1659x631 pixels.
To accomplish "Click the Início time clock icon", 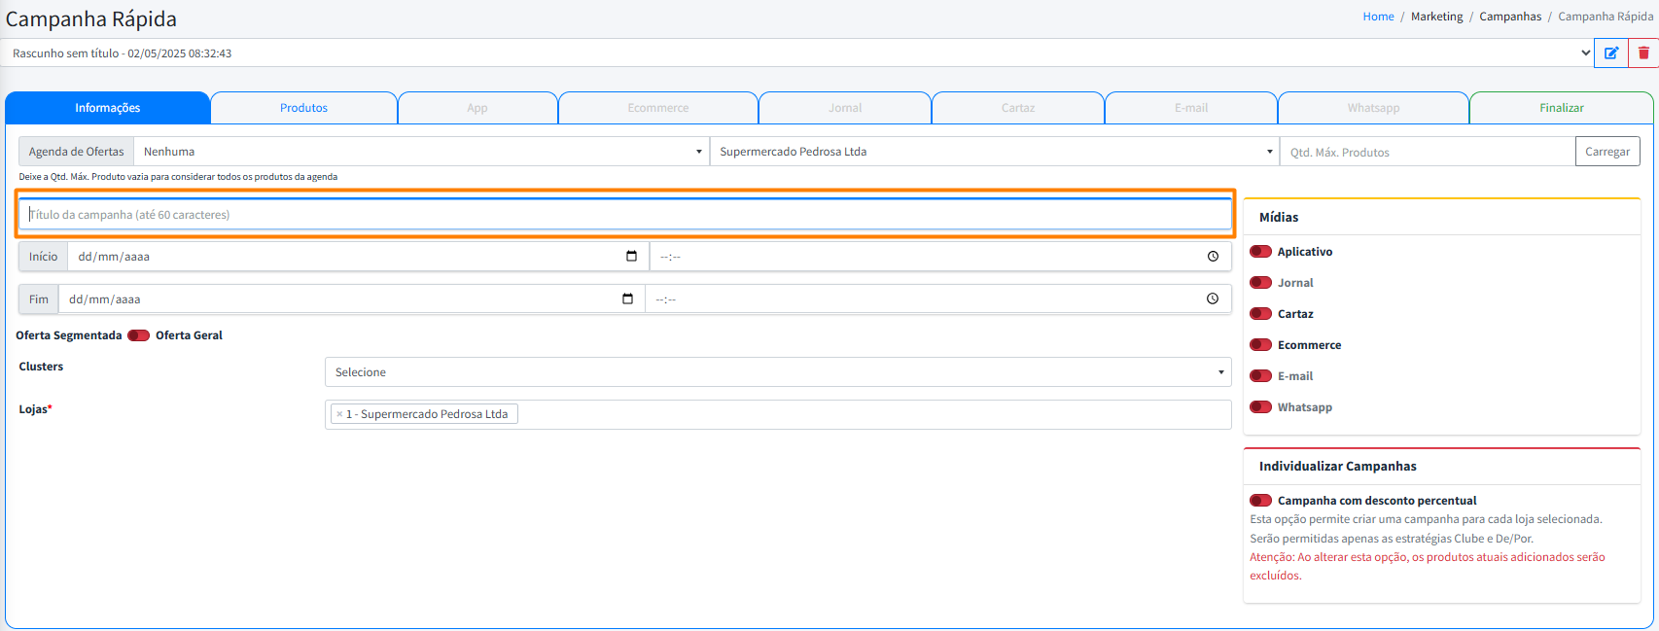I will pyautogui.click(x=1213, y=257).
